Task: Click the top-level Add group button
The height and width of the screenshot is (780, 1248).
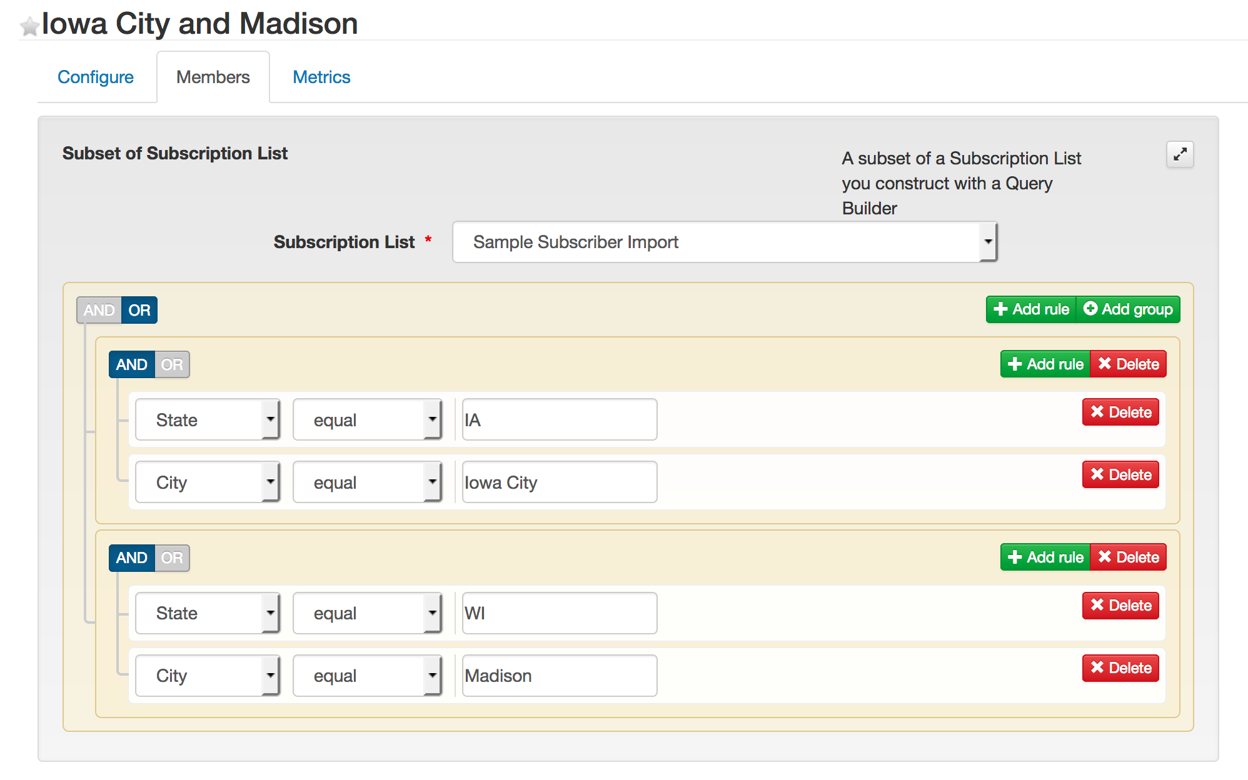Action: pos(1128,309)
